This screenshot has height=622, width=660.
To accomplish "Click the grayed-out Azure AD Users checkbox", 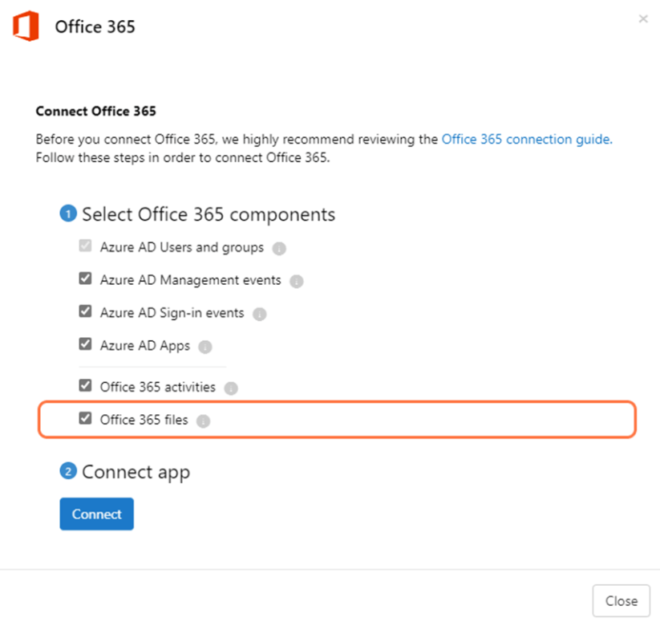I will click(x=85, y=246).
